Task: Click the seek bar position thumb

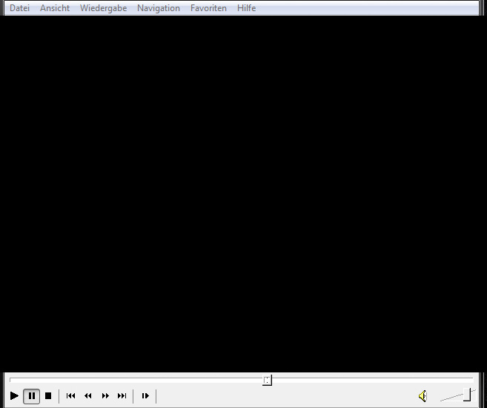Action: 267,380
